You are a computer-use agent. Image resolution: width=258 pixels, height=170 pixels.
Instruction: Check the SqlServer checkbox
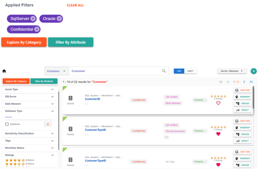pos(7,124)
